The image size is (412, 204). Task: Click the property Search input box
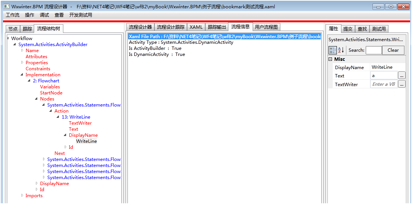pos(373,50)
